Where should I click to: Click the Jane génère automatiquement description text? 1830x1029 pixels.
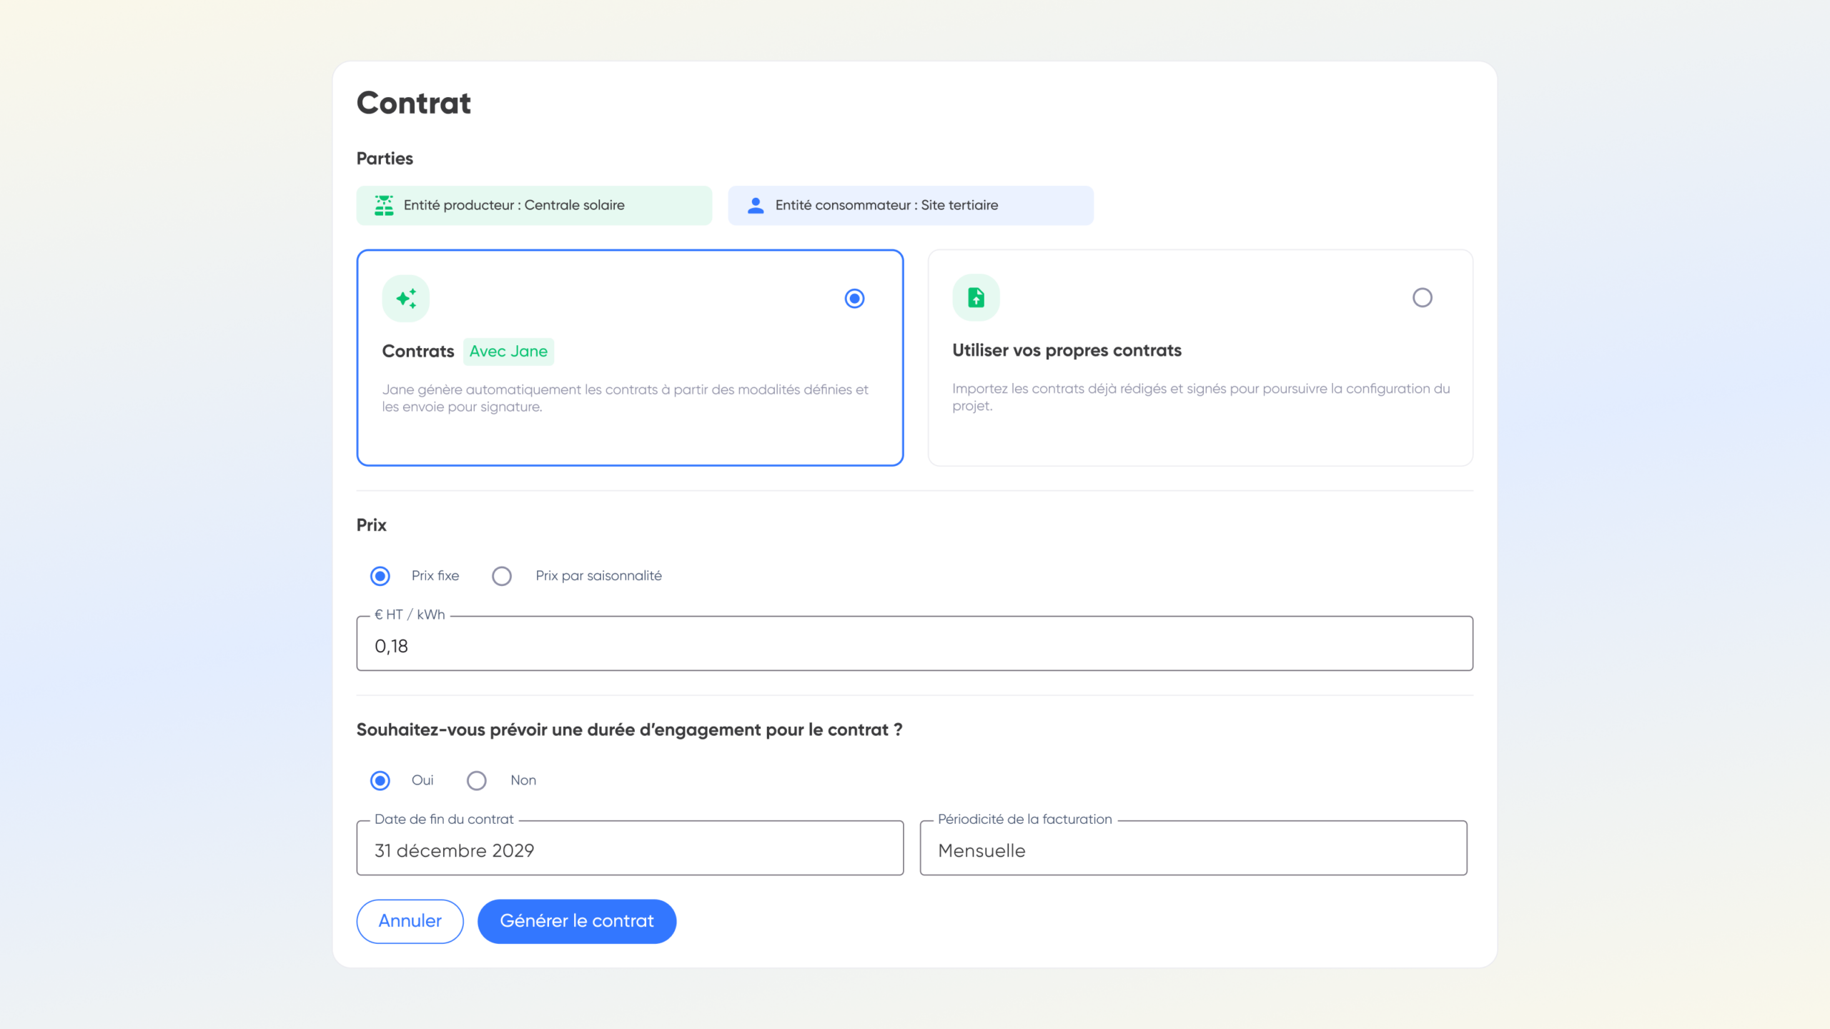(x=625, y=398)
